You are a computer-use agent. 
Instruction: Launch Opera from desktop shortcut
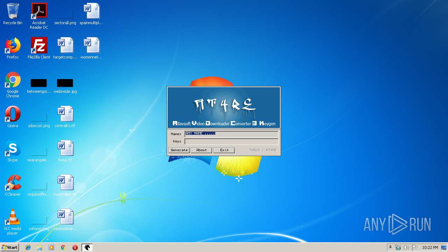coord(13,117)
